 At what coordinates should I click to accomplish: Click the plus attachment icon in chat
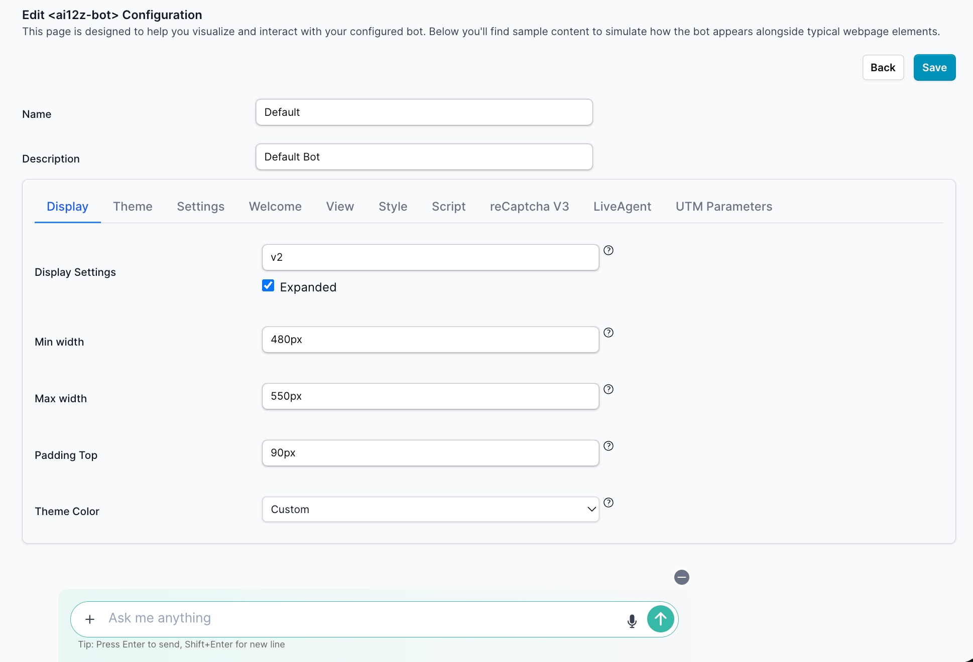pyautogui.click(x=90, y=619)
